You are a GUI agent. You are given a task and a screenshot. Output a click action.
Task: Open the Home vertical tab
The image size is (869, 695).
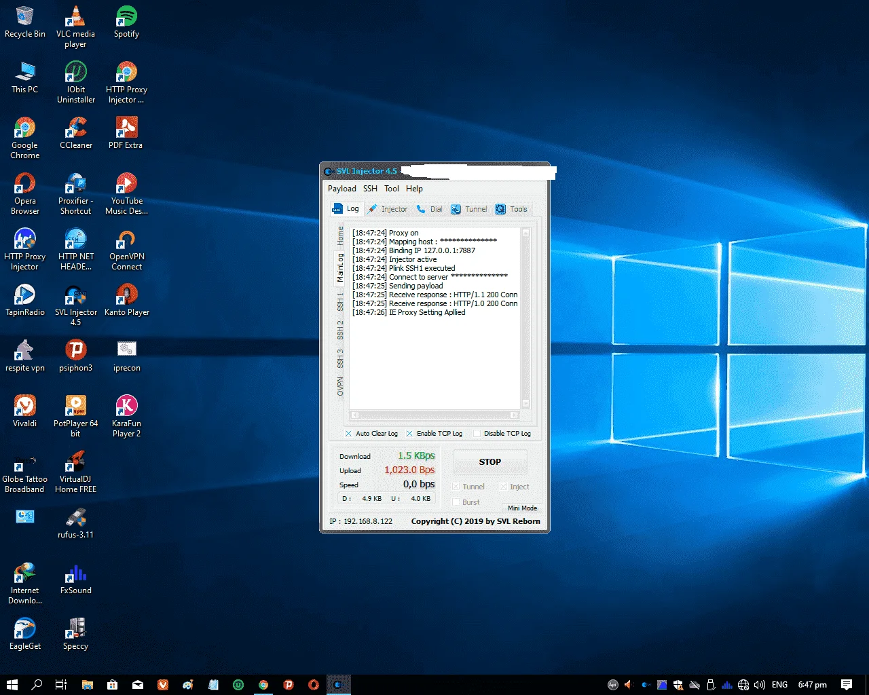pos(340,236)
